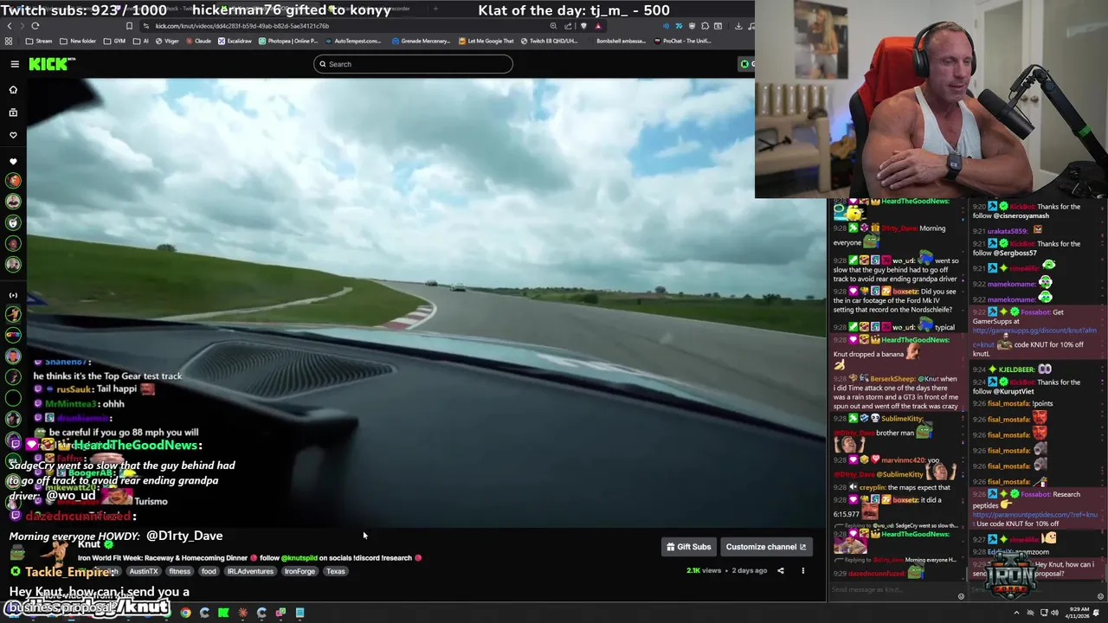
Task: Select the IRLAdventures tag
Action: [x=250, y=571]
